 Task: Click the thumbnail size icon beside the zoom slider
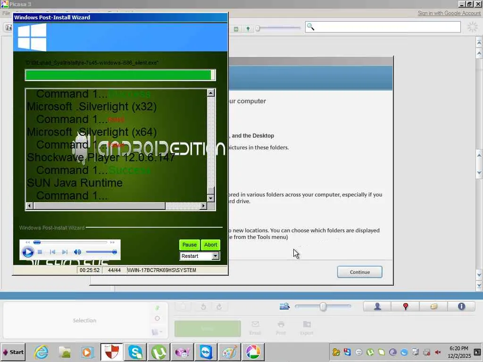point(284,306)
